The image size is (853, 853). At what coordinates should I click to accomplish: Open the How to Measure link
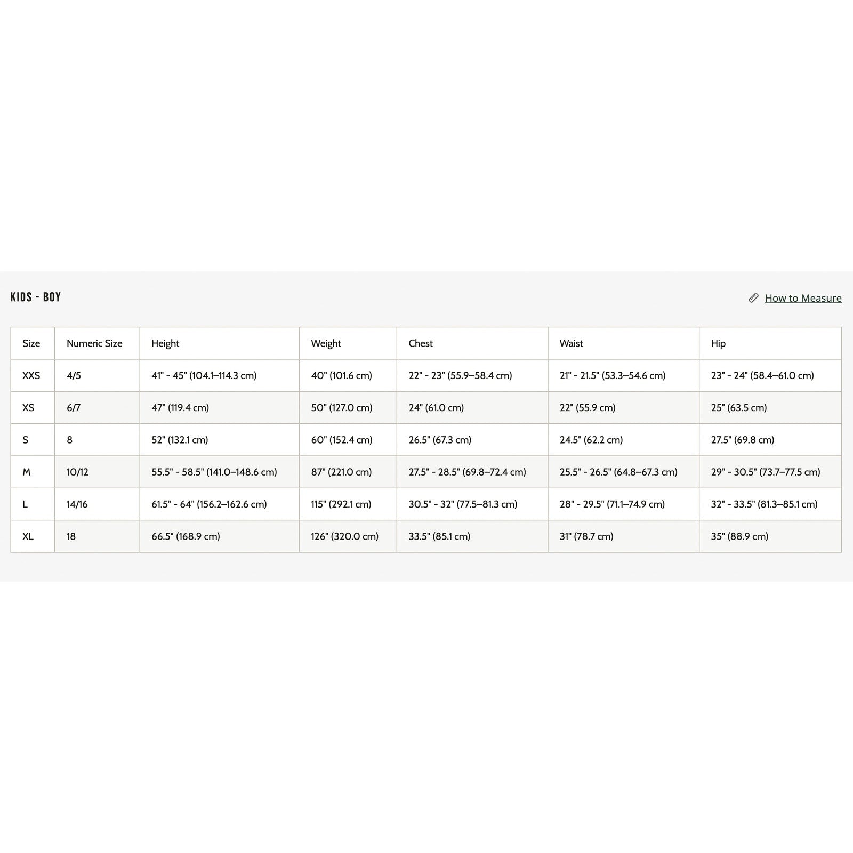[803, 298]
